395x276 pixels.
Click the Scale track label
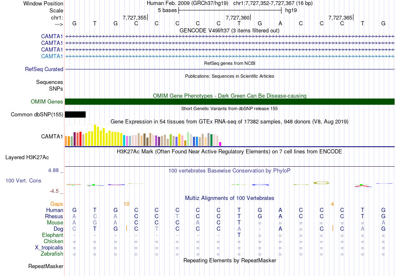pos(56,10)
